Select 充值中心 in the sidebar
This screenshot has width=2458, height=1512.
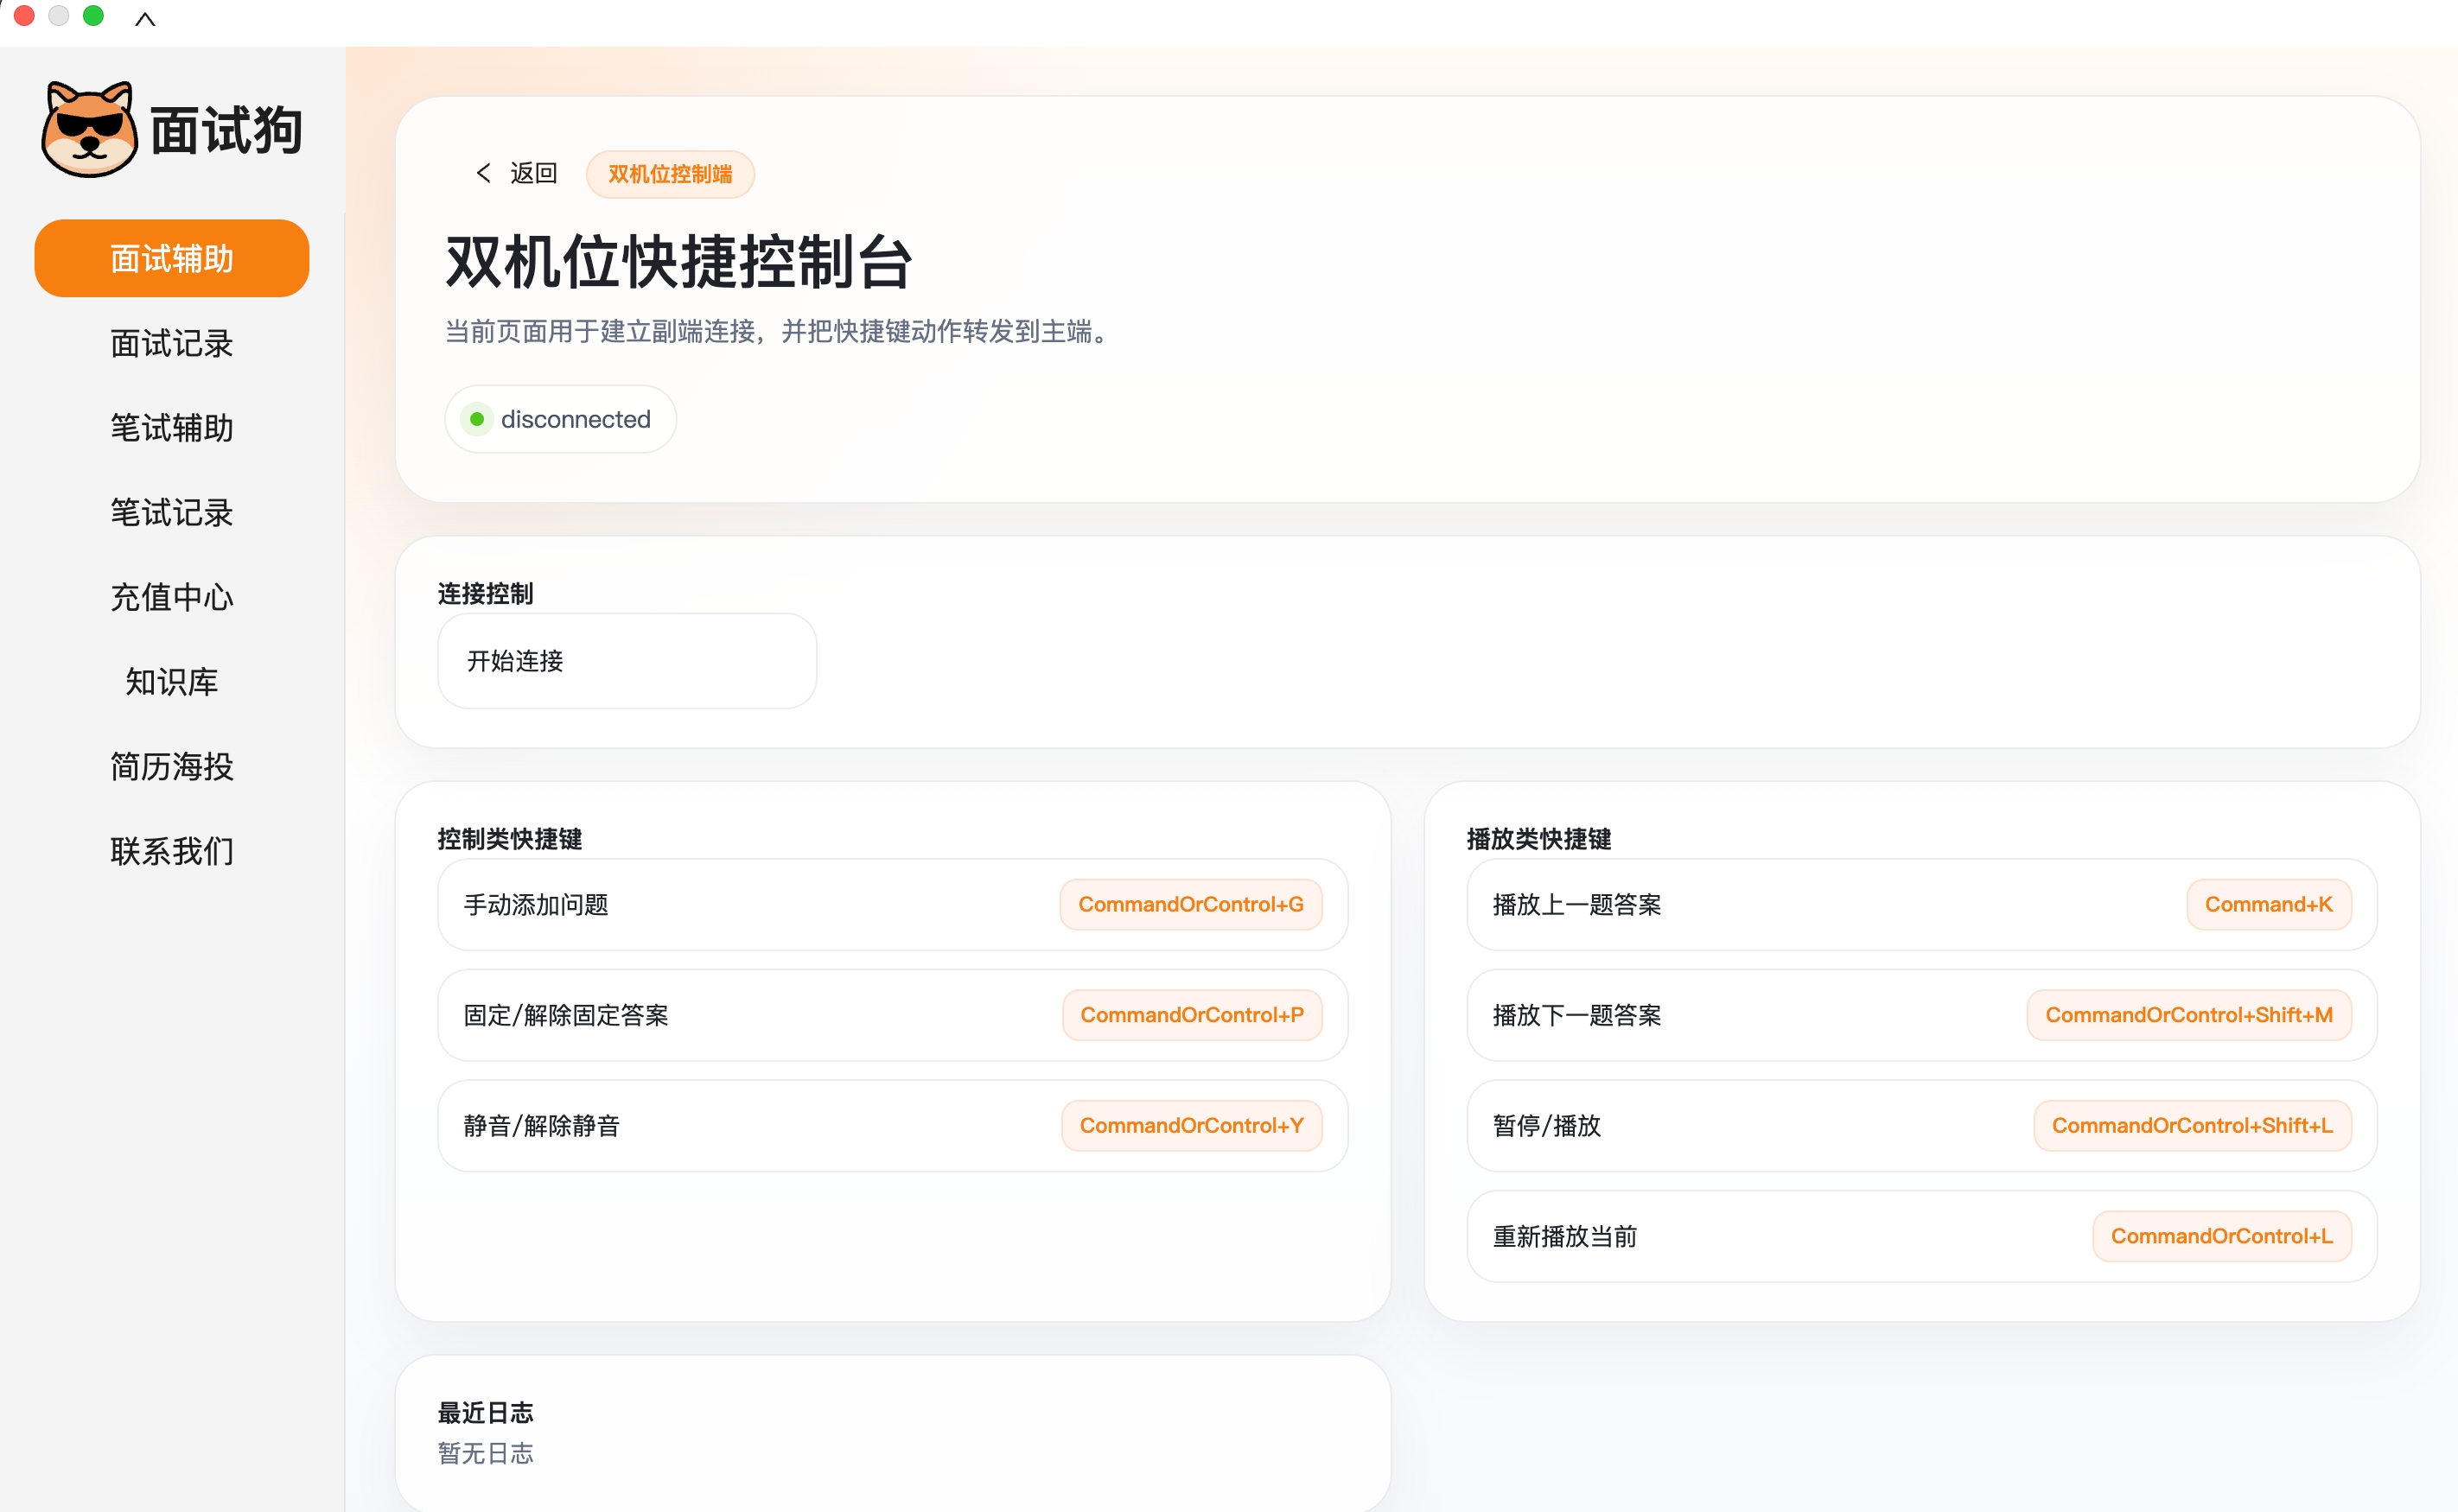click(171, 597)
